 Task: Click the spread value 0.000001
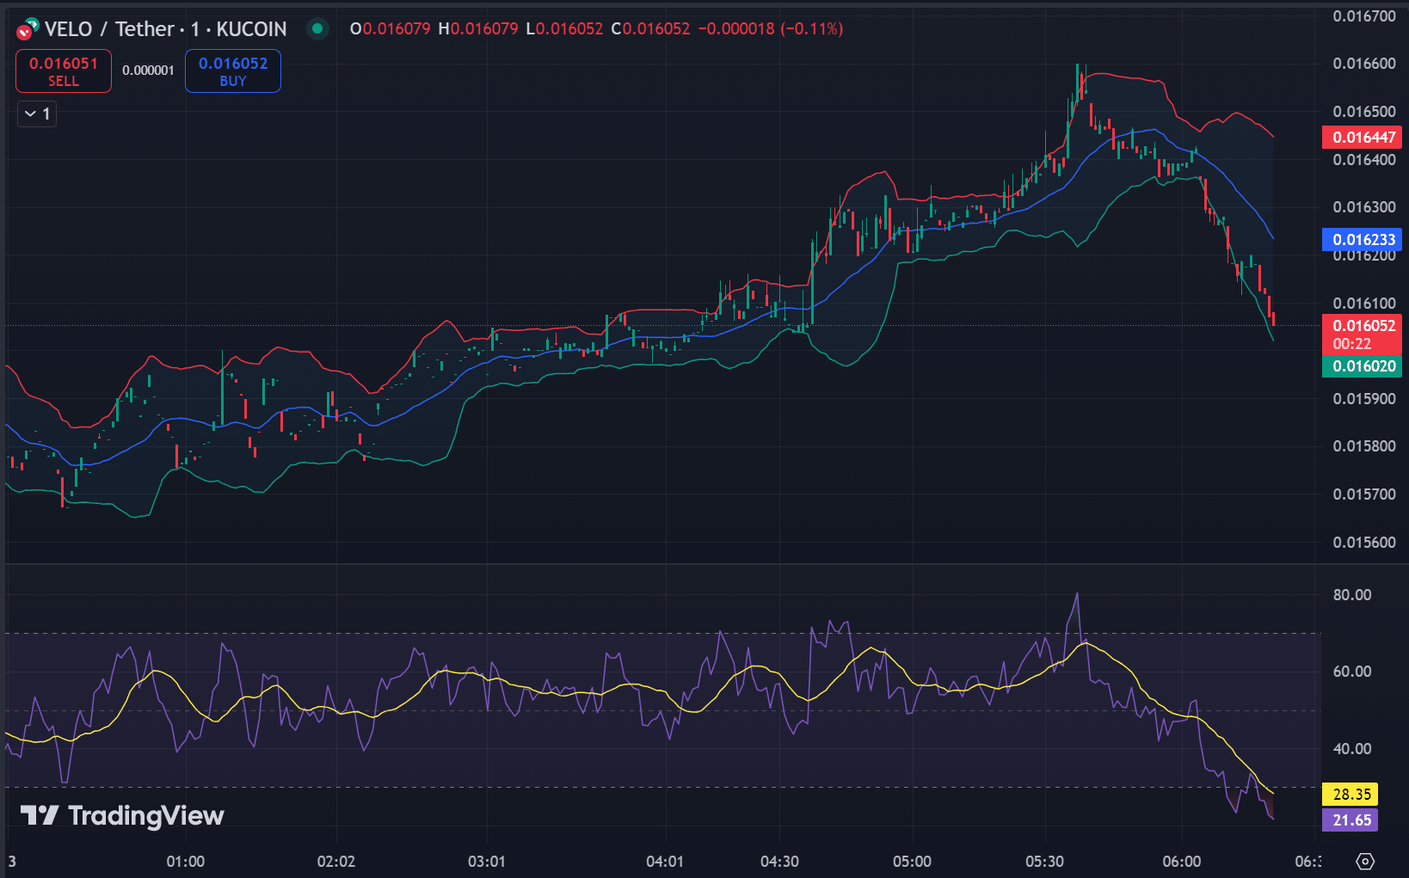[148, 71]
